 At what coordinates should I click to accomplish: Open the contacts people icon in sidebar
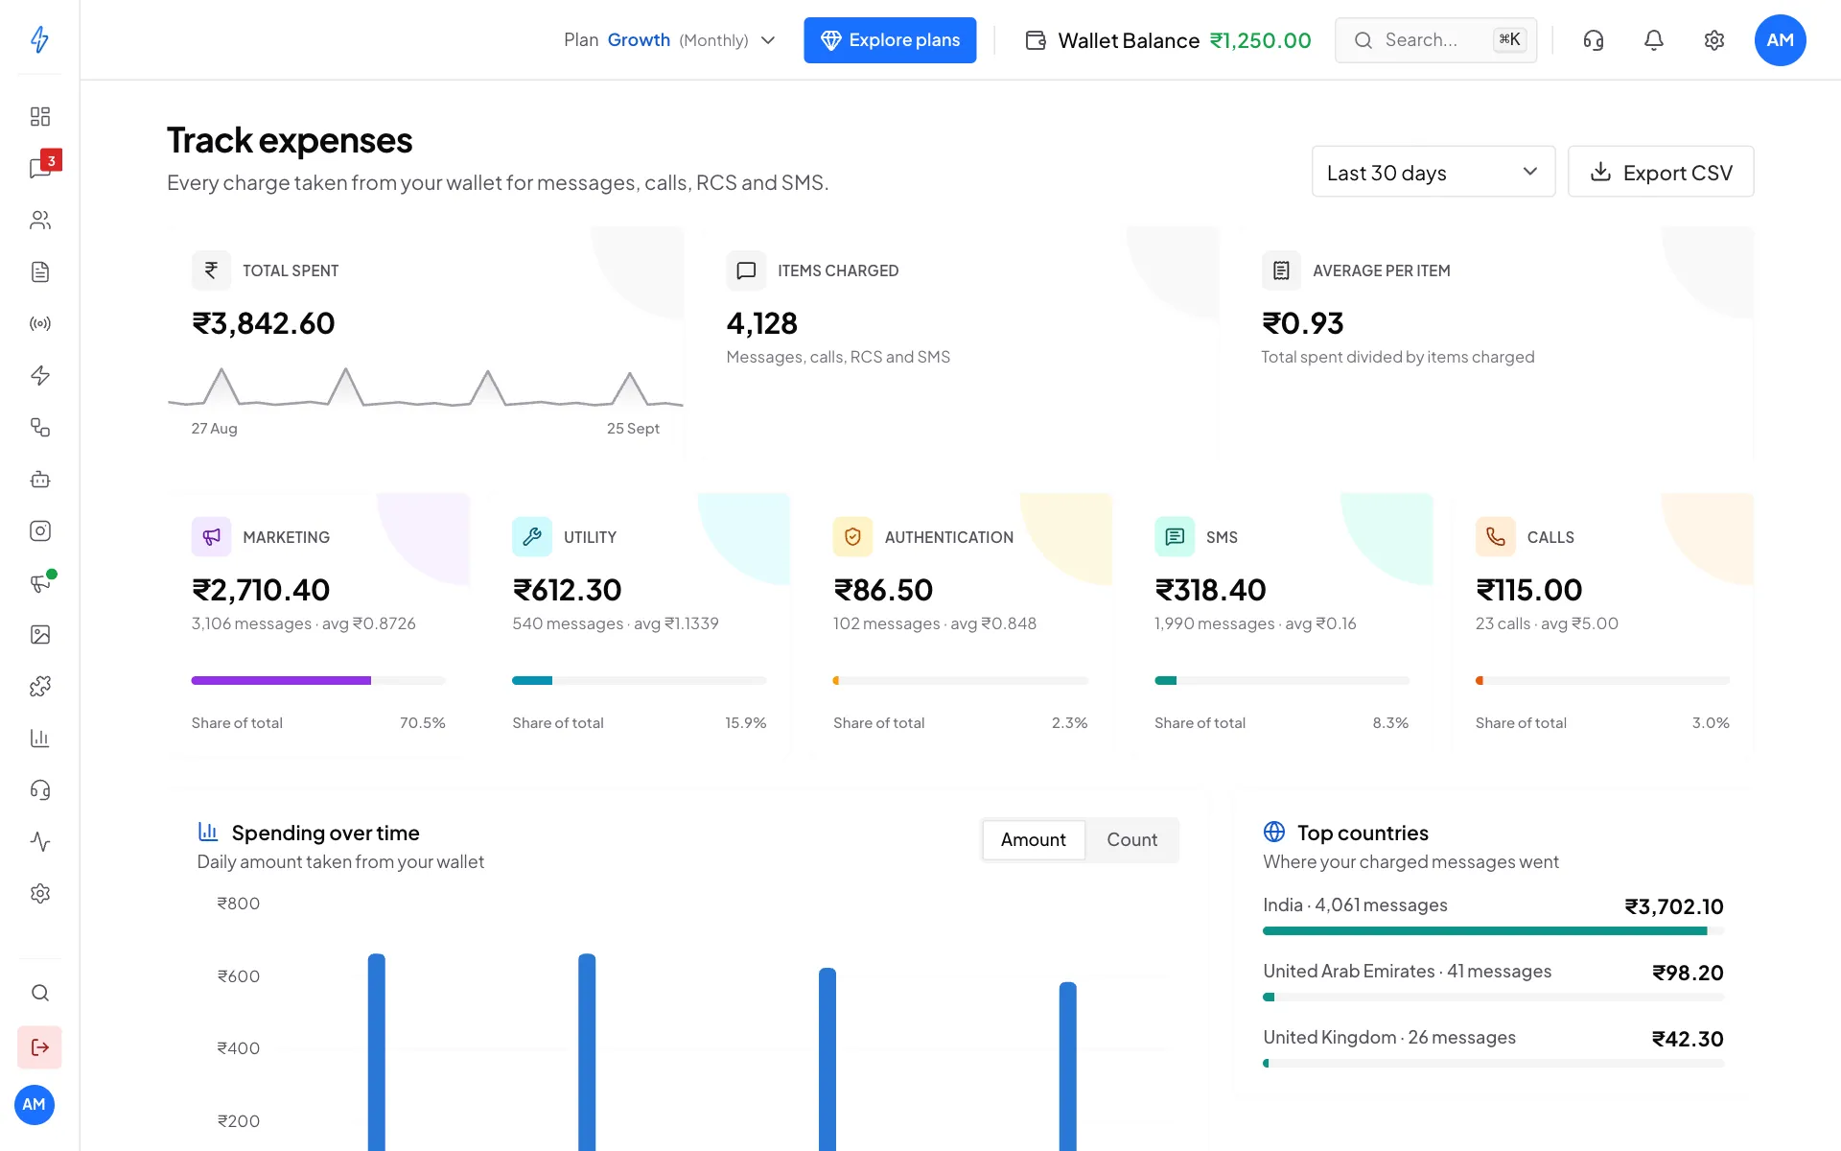[39, 220]
